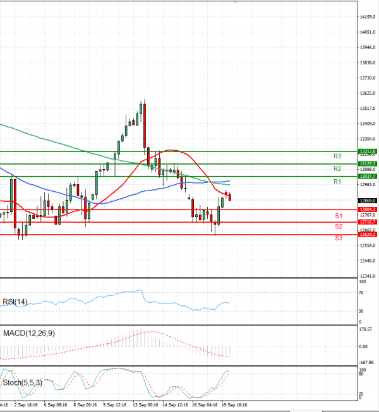Click the R2 resistance label
The width and height of the screenshot is (379, 412).
337,168
